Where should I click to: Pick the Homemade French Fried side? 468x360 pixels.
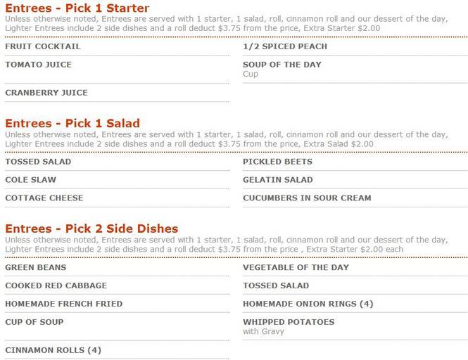[64, 304]
